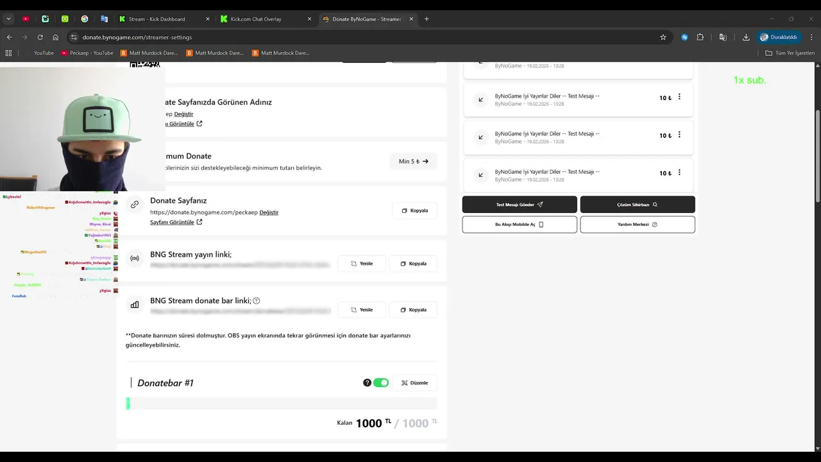Image resolution: width=821 pixels, height=462 pixels.
Task: Click the green 1x sub. text
Action: tap(750, 80)
